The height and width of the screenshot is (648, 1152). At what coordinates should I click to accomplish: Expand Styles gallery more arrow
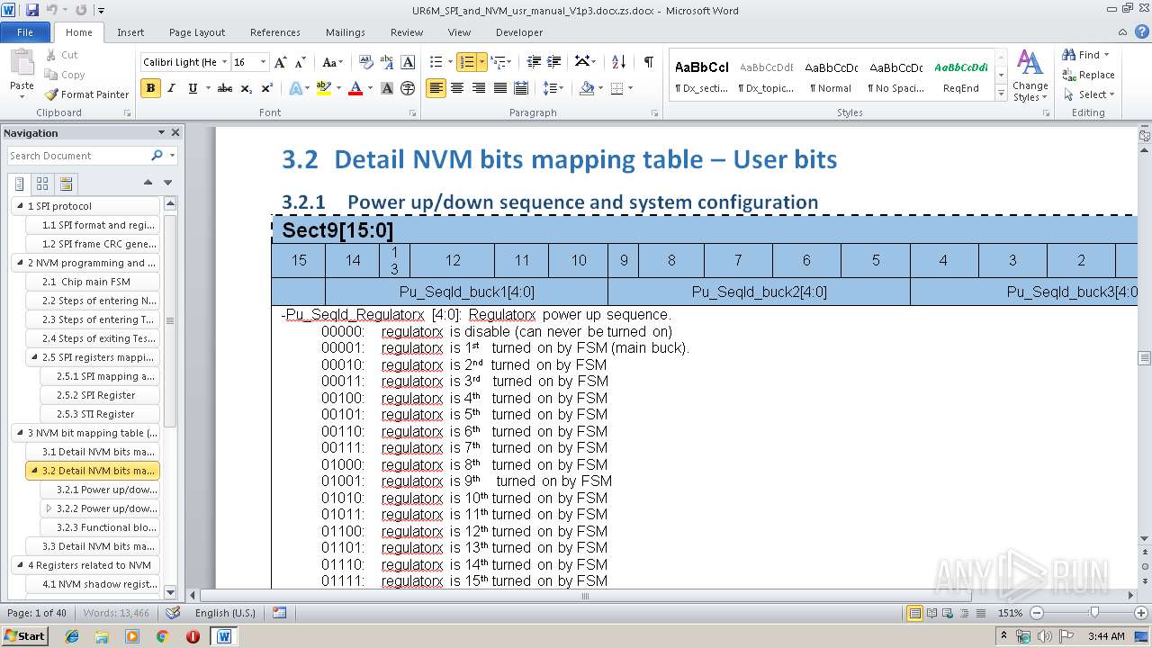(x=1001, y=94)
